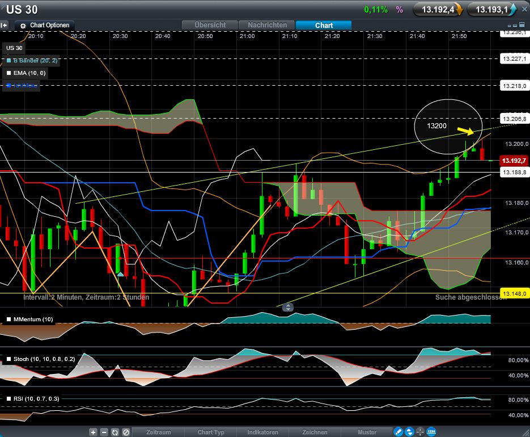Click the buy price button 13.193,1
The image size is (530, 437).
click(492, 10)
